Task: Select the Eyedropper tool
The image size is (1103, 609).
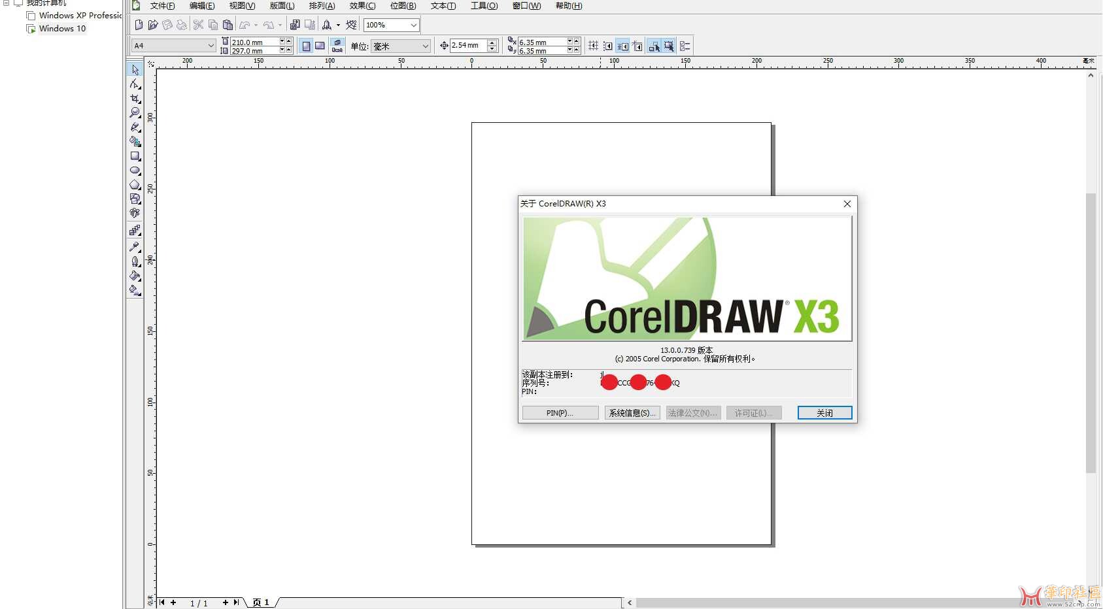Action: click(x=135, y=246)
